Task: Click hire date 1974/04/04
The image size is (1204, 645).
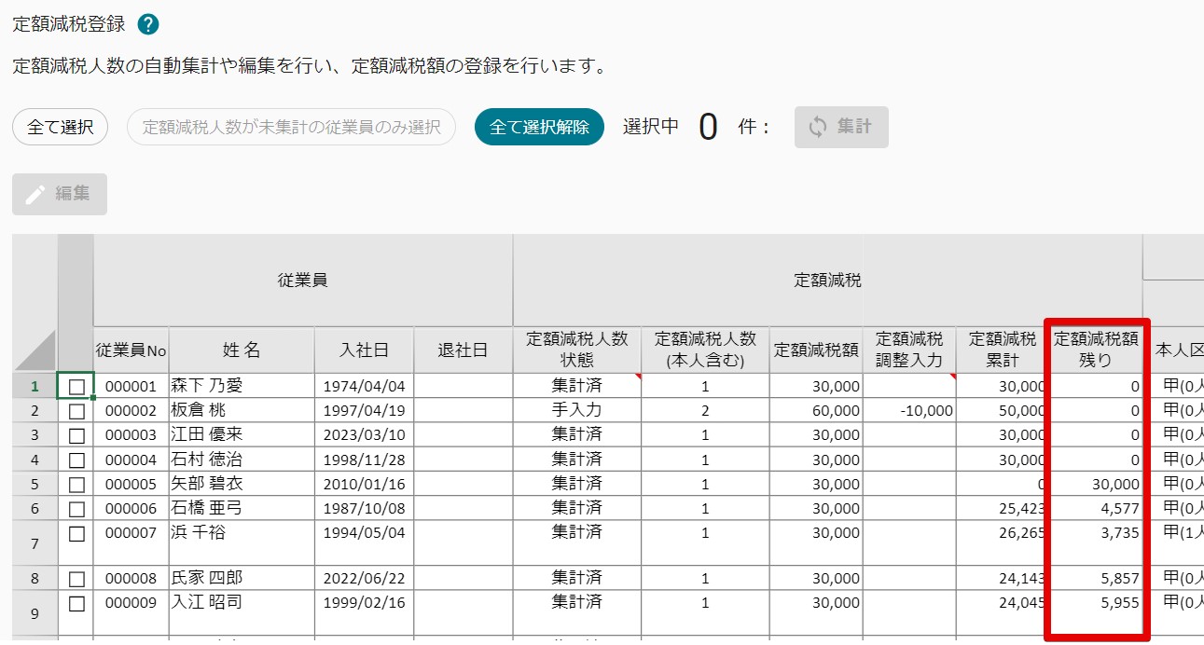Action: pyautogui.click(x=364, y=386)
